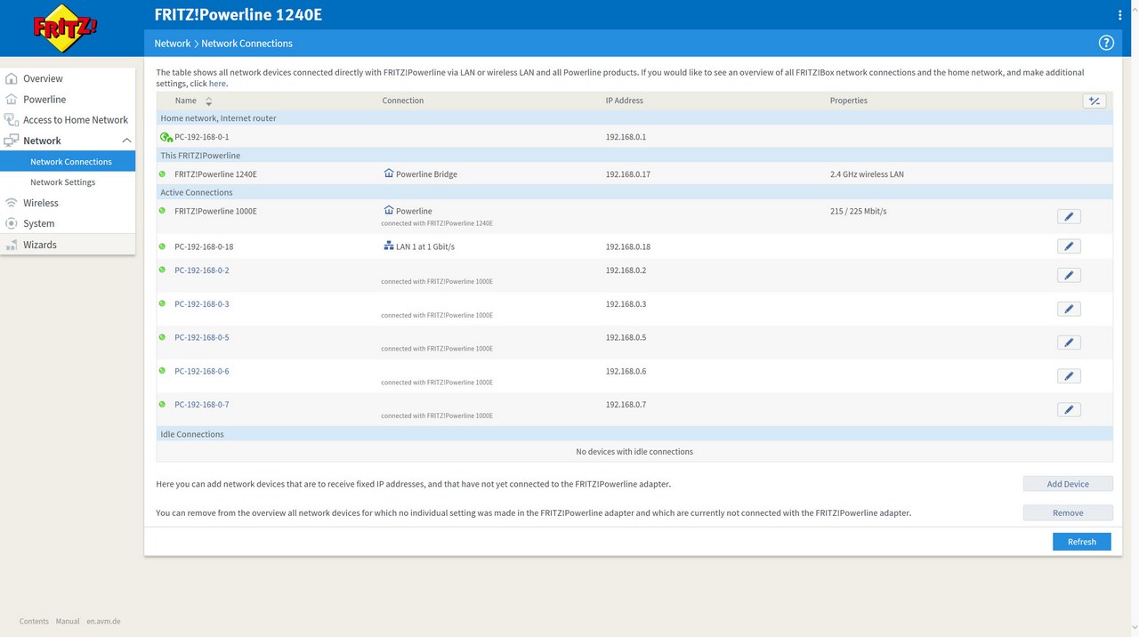Click green status dot of FRITZ!Powerline 1240E
1139x637 pixels.
click(x=162, y=173)
